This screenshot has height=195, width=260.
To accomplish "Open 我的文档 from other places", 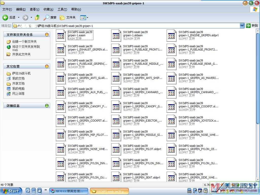I will [18, 78].
